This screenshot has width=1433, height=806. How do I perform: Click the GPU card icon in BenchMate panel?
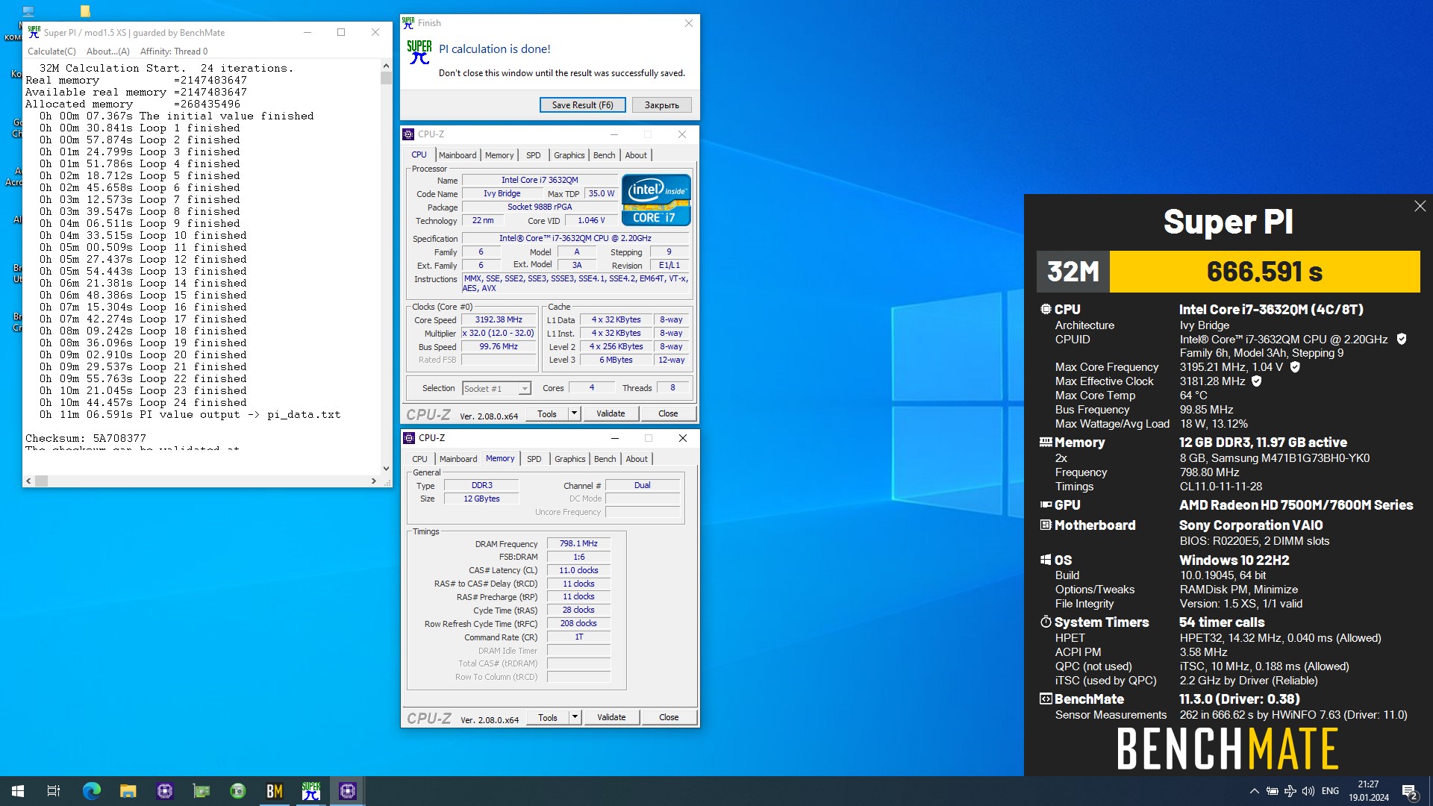click(x=1046, y=504)
